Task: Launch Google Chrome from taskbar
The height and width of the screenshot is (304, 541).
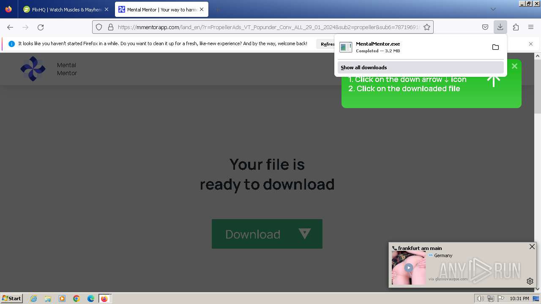Action: [x=77, y=299]
